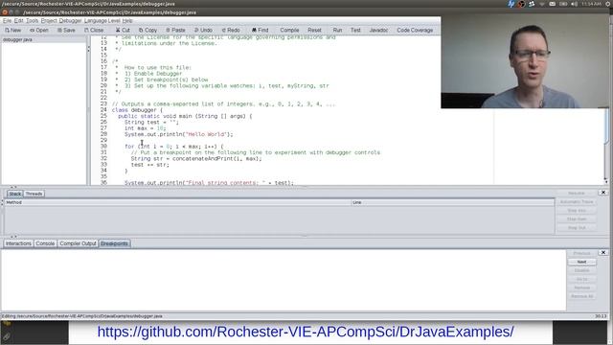Open the system gear menu in the top bar
The image size is (613, 345).
click(x=608, y=4)
